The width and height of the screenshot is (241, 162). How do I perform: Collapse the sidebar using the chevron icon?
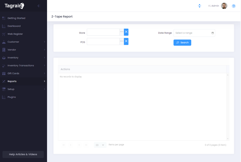click(x=39, y=6)
